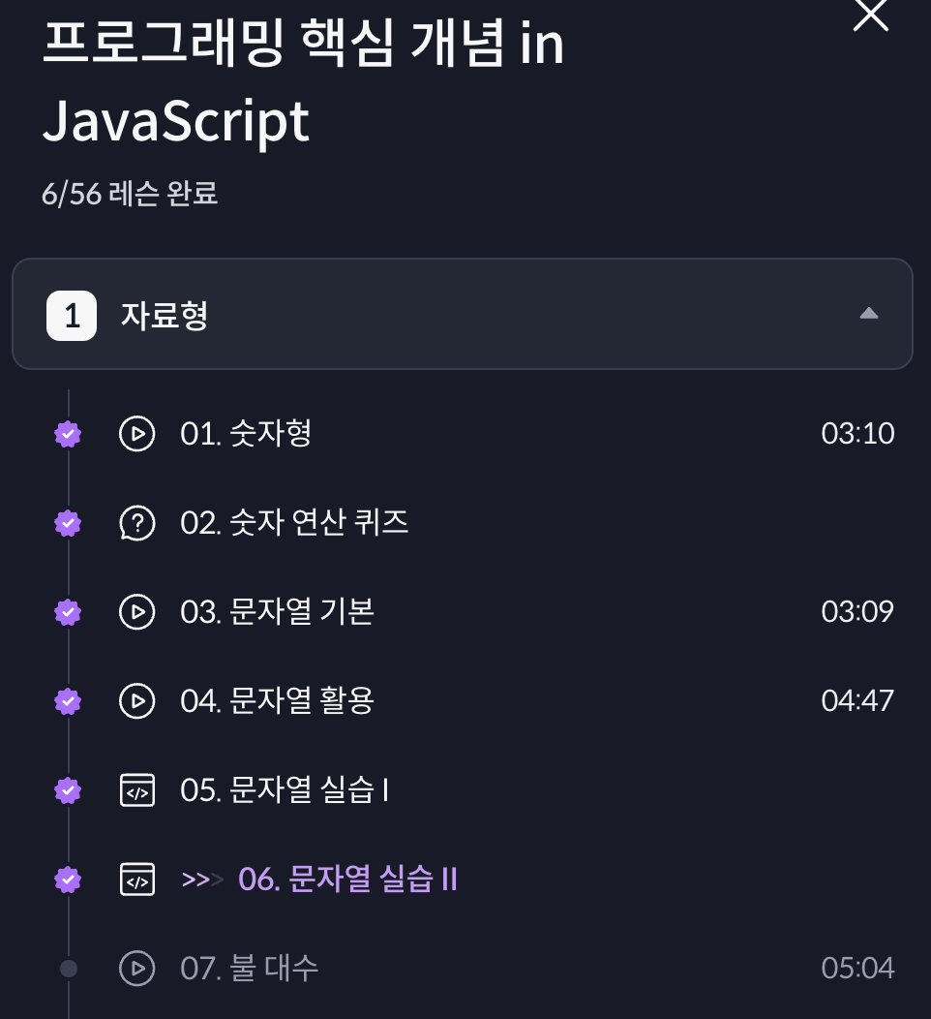Click the incomplete dot beside 07. 불 대수
The height and width of the screenshot is (1019, 931).
[69, 969]
